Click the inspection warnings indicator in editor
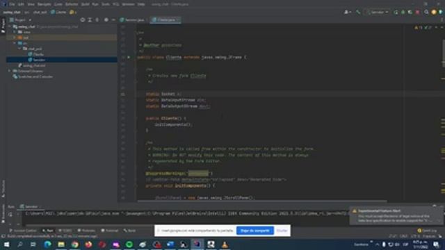This screenshot has height=250, width=445. (424, 28)
